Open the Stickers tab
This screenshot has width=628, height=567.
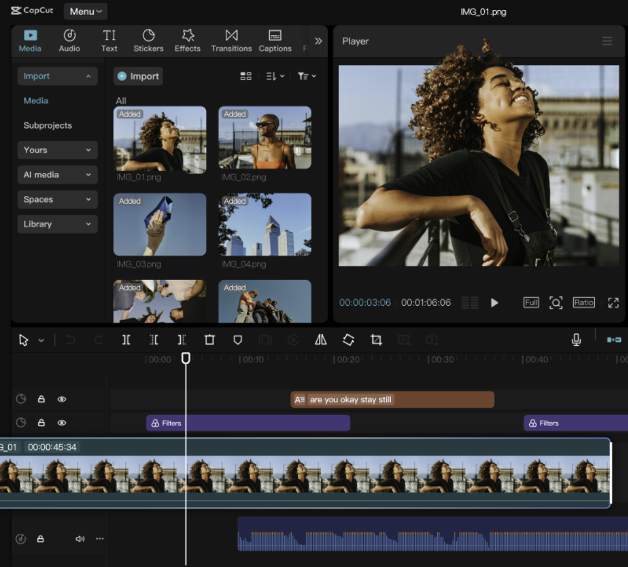[148, 41]
